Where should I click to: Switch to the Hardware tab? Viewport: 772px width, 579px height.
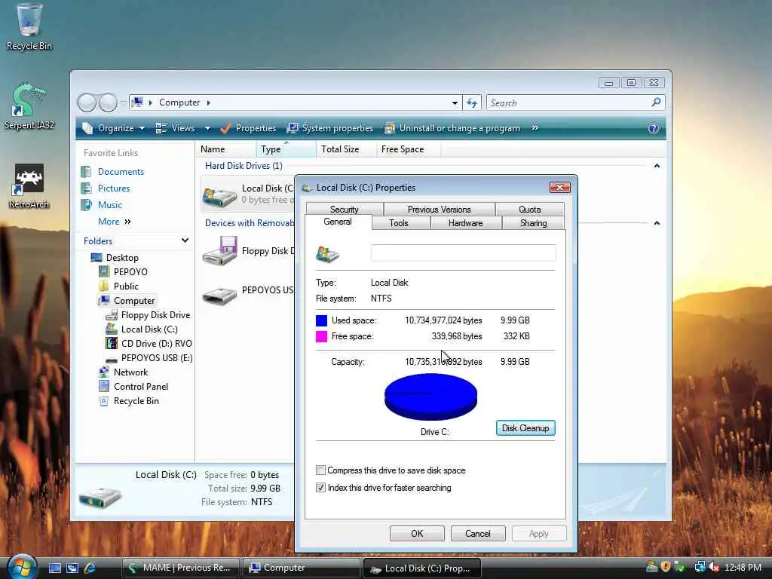pyautogui.click(x=465, y=223)
